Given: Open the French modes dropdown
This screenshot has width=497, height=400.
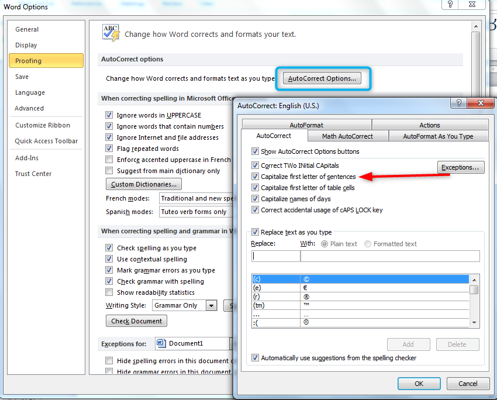Looking at the screenshot, I should 196,198.
